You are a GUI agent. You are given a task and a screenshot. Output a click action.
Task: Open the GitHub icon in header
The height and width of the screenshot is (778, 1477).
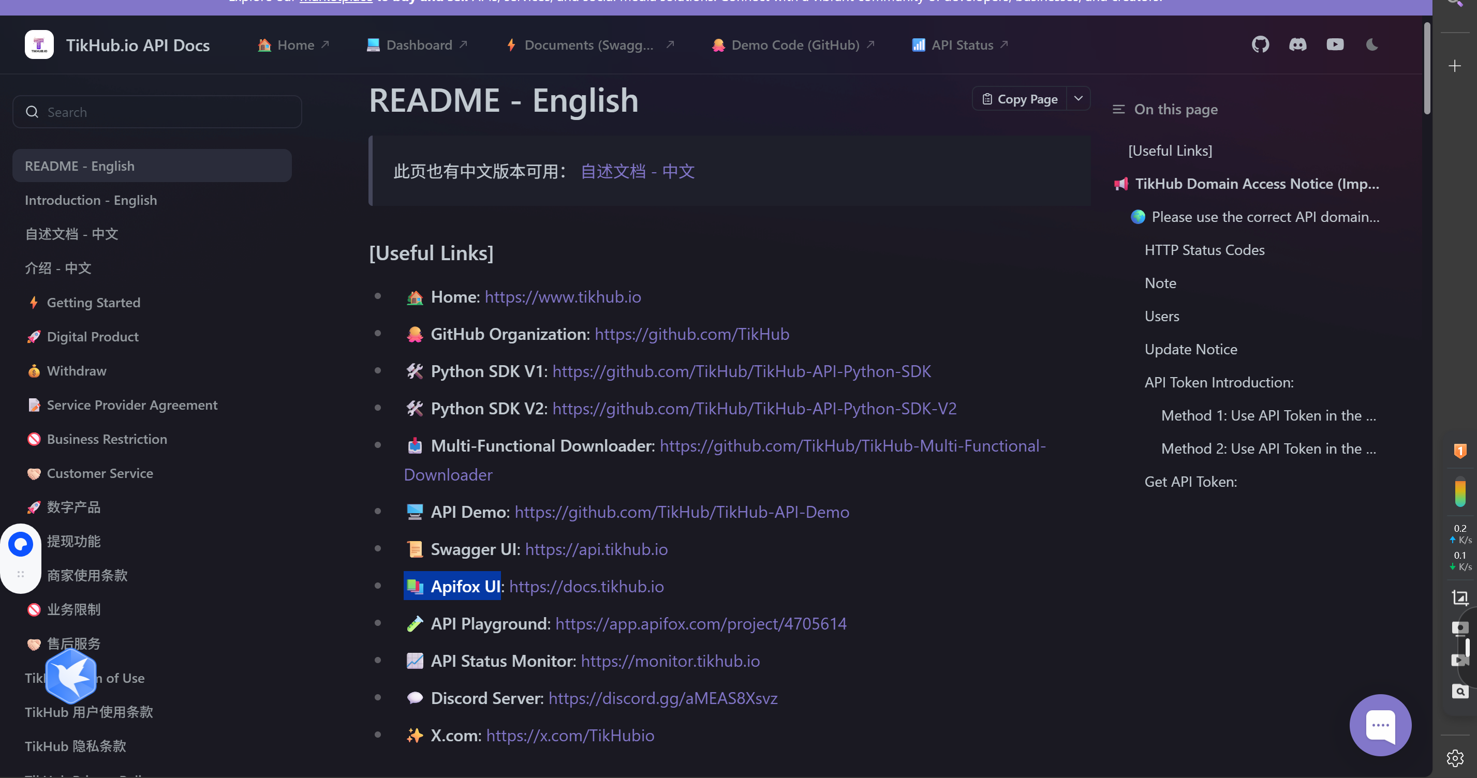tap(1260, 44)
